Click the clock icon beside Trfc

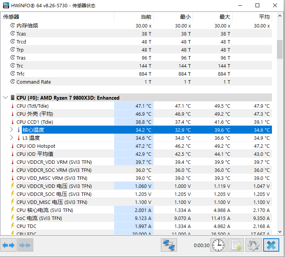(x=13, y=73)
